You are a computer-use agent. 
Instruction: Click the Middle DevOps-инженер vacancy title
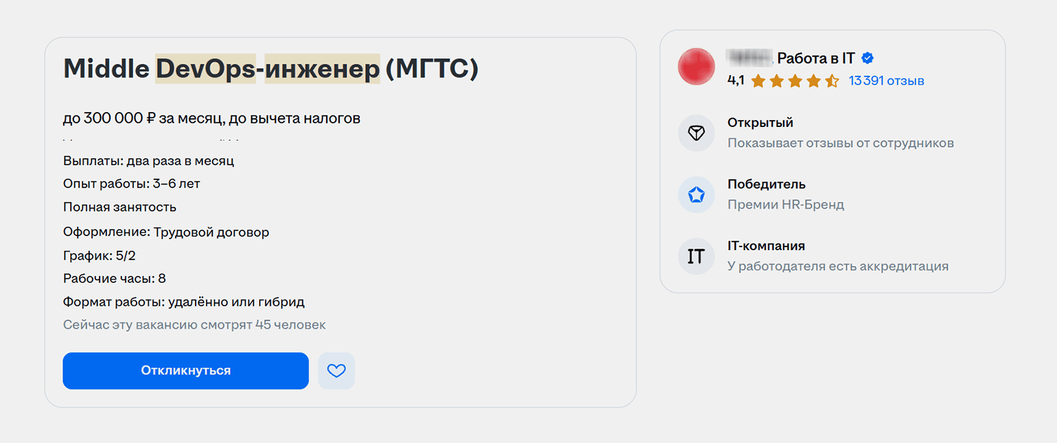[270, 69]
